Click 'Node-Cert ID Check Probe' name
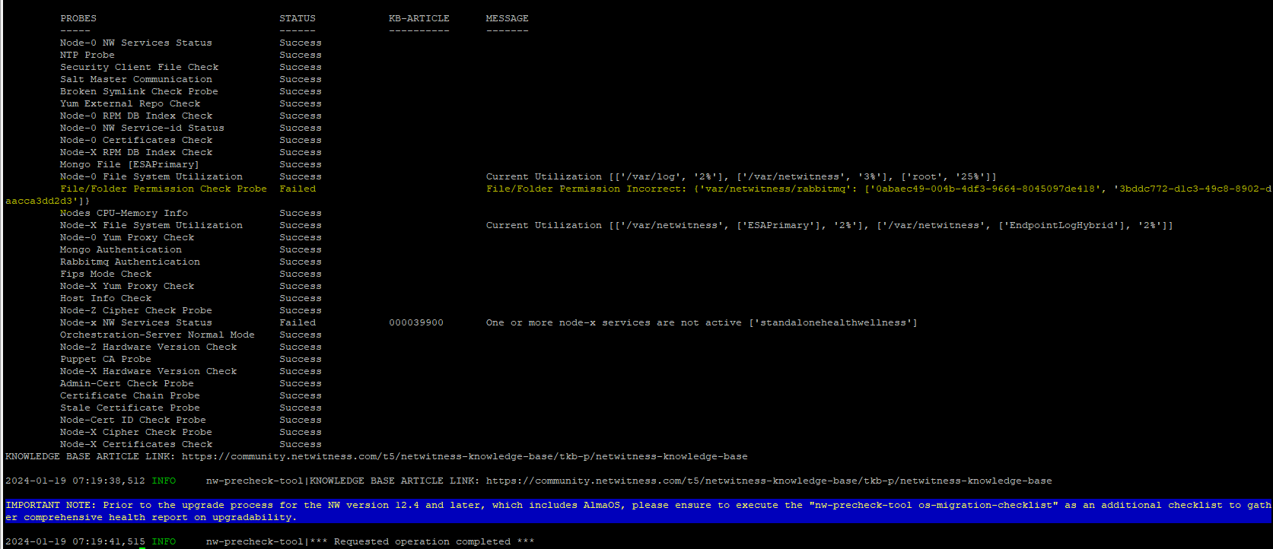The width and height of the screenshot is (1273, 549). coord(133,420)
